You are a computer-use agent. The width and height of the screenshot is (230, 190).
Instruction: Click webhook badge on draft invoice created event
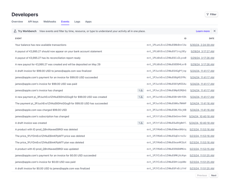(141, 123)
